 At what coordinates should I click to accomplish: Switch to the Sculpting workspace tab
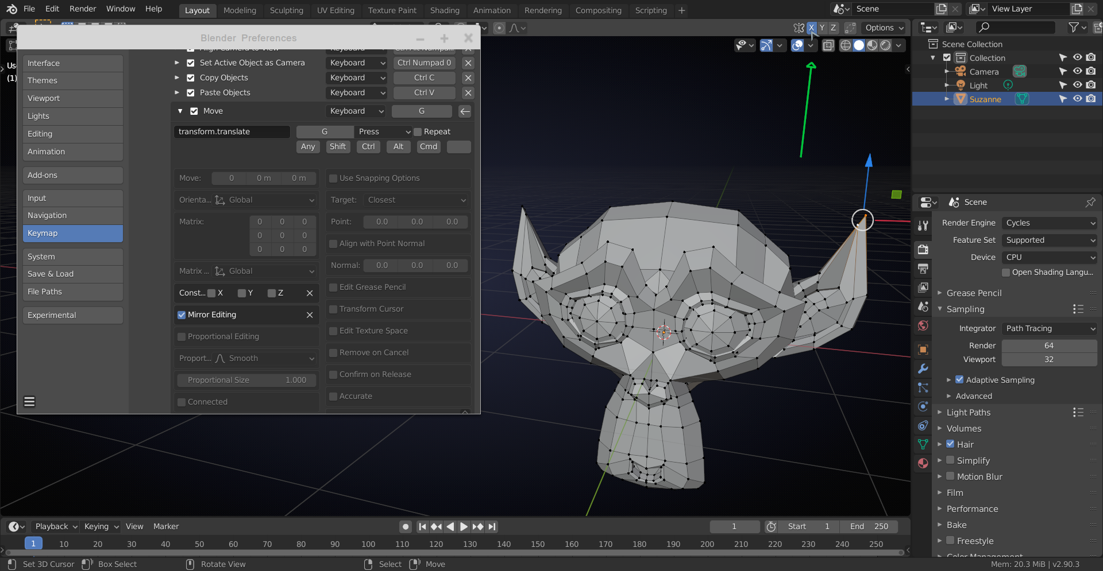[x=286, y=10]
